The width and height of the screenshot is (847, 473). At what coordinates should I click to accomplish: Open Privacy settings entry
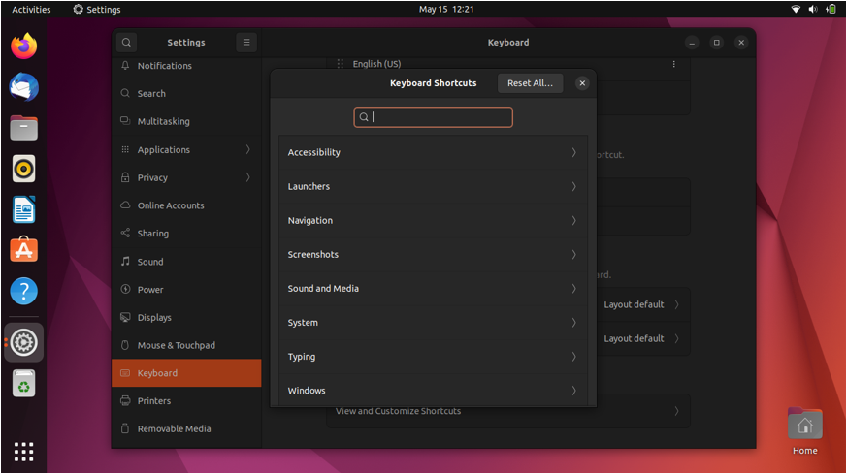tap(186, 177)
